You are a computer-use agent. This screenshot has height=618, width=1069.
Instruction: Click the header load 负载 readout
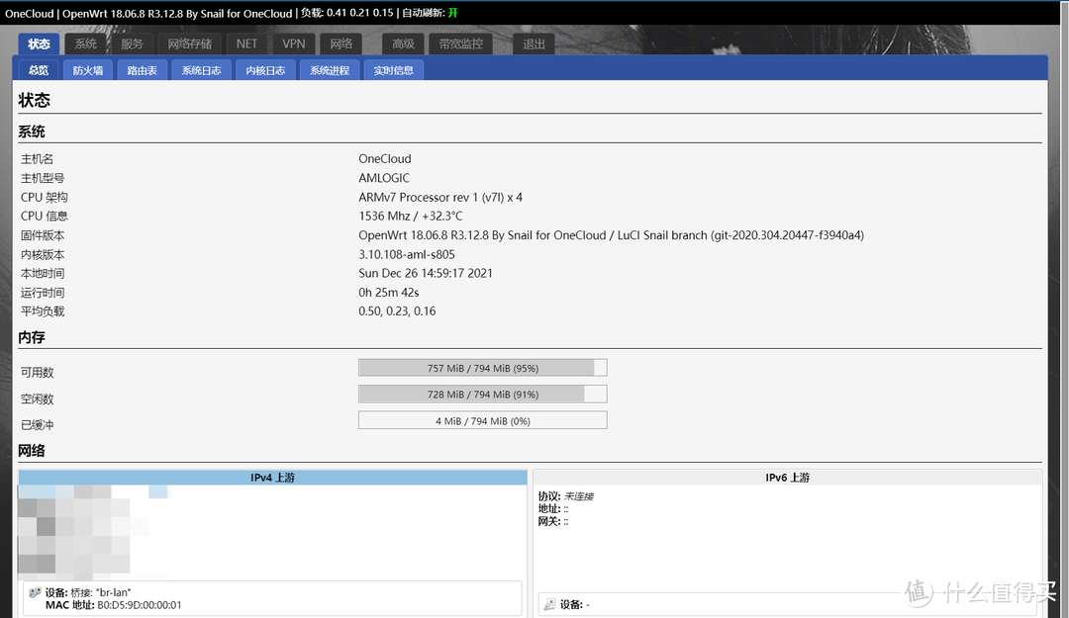click(x=347, y=13)
